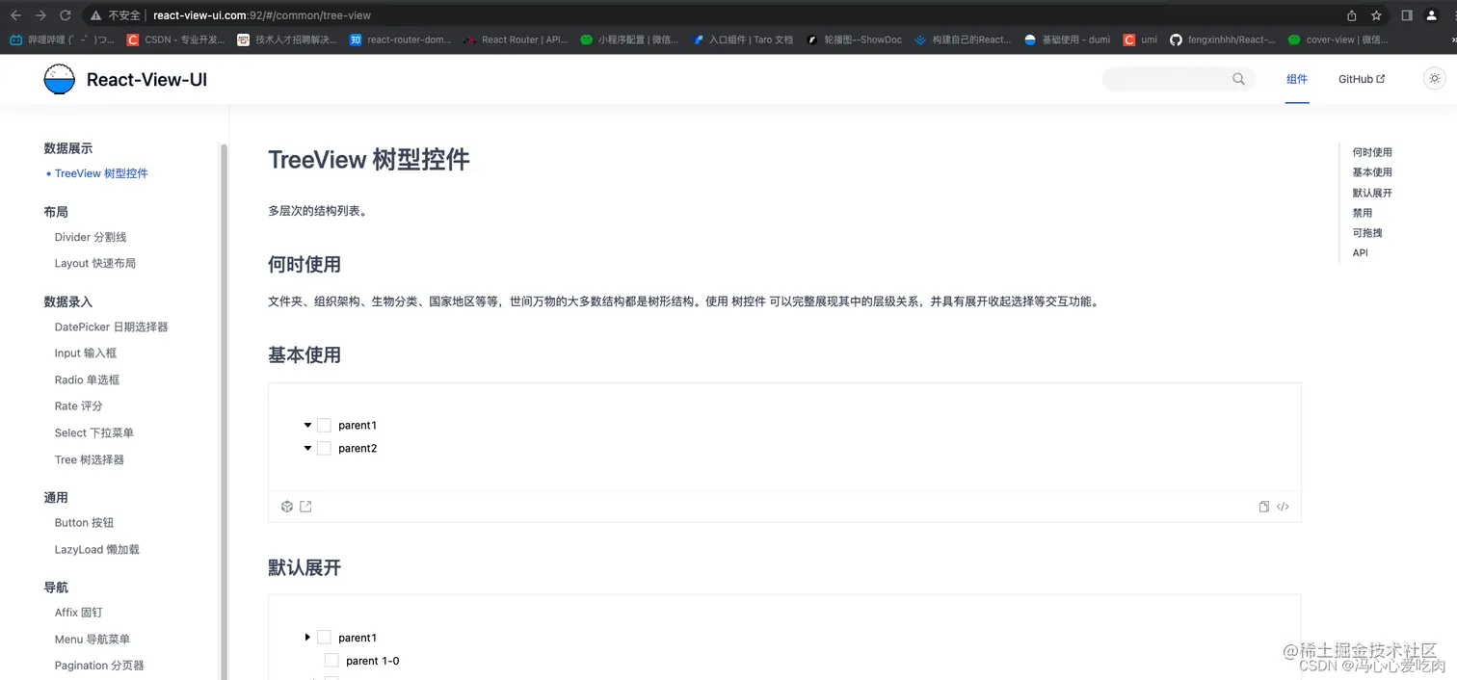Switch to the 组件 tab
1457x680 pixels.
click(1297, 79)
